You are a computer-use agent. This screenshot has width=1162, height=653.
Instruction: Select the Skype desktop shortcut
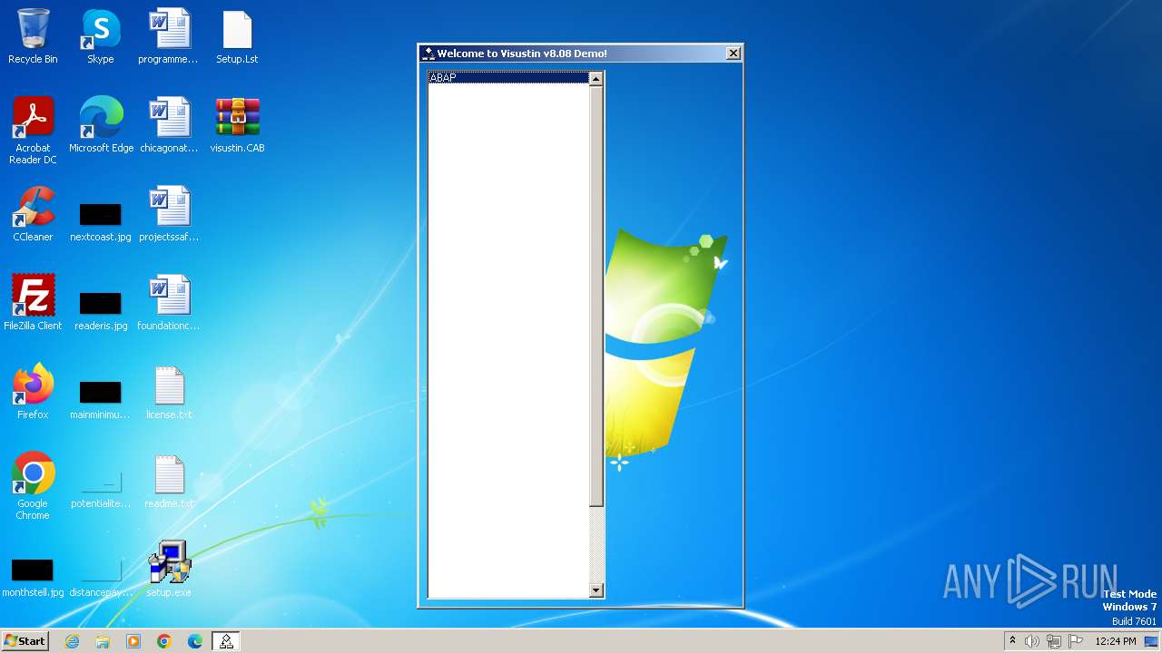[x=101, y=37]
